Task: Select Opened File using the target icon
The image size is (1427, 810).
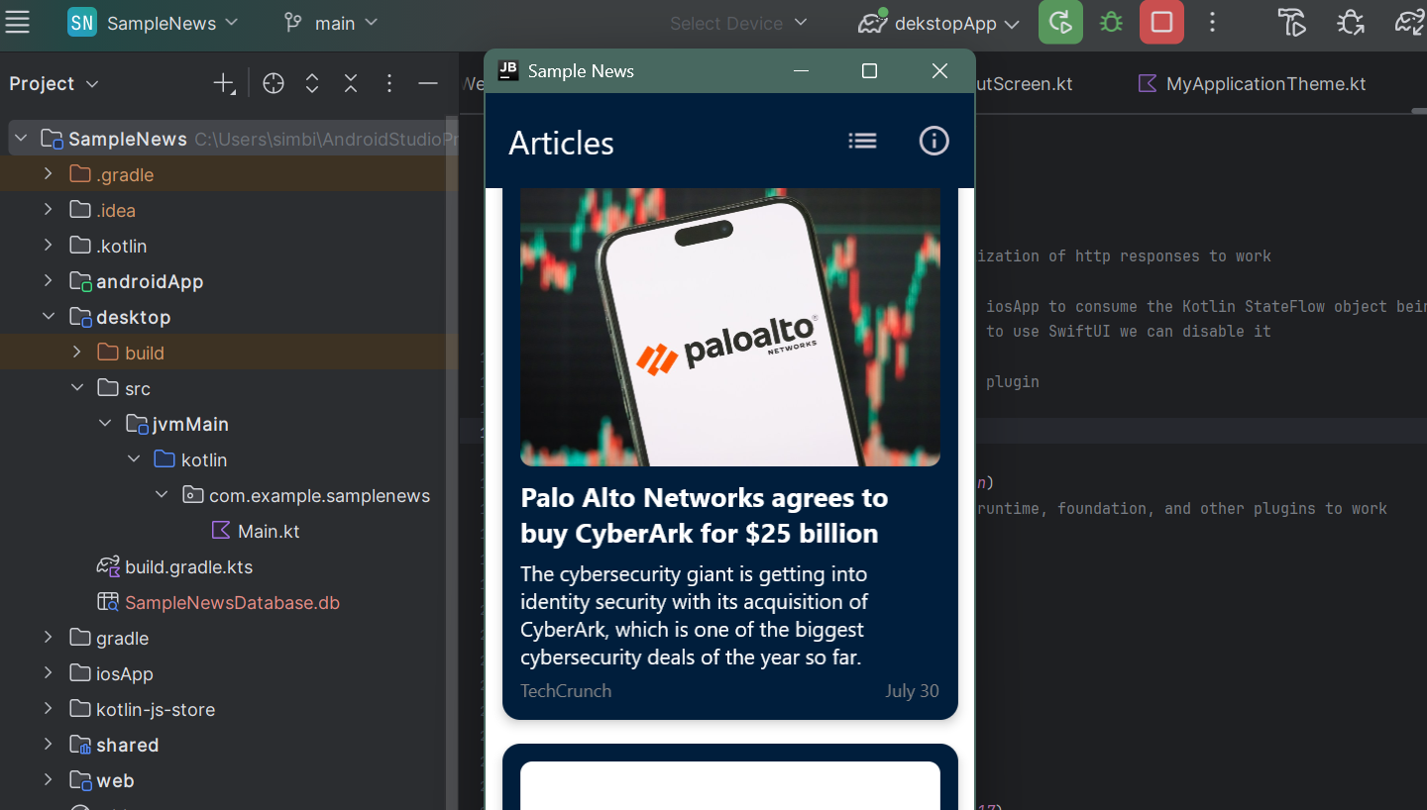Action: [x=274, y=83]
